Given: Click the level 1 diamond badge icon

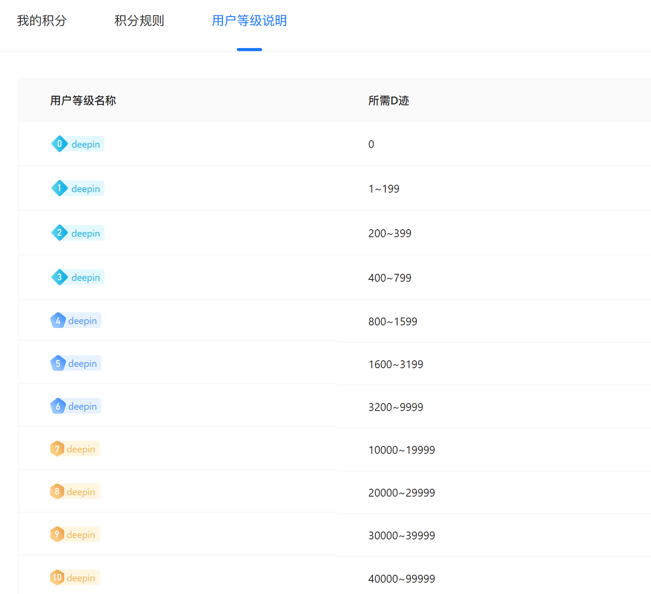Looking at the screenshot, I should coord(59,188).
